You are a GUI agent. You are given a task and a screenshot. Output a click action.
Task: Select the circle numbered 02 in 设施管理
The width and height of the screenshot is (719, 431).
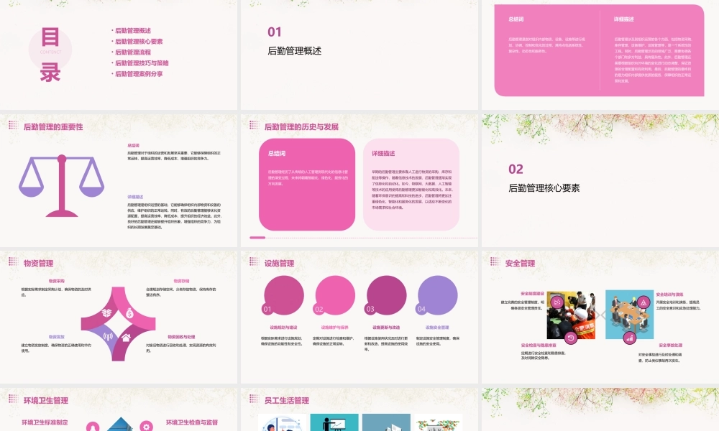pos(334,295)
